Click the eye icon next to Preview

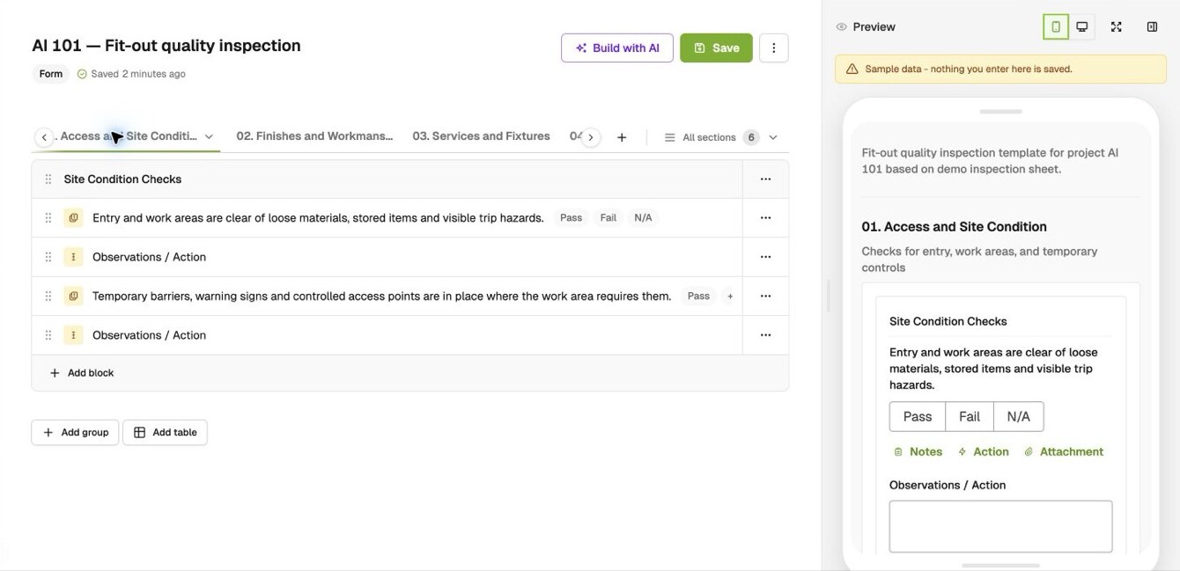click(x=842, y=27)
